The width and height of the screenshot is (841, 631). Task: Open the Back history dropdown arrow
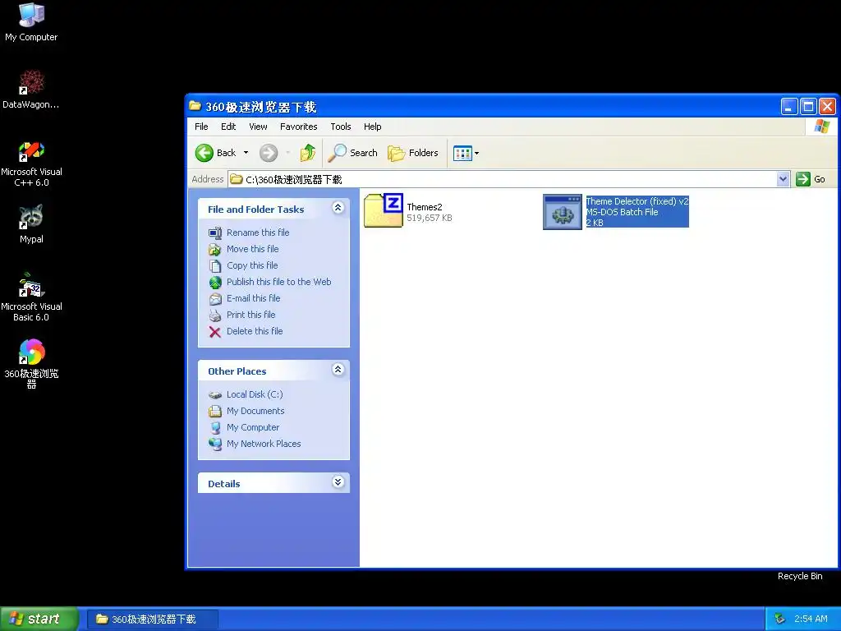coord(246,153)
